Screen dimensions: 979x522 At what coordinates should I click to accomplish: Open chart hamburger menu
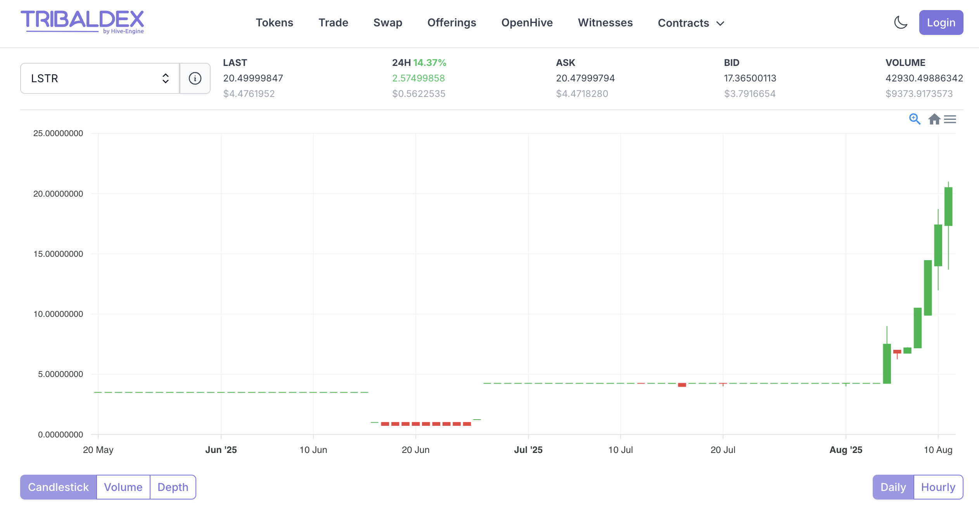(950, 119)
